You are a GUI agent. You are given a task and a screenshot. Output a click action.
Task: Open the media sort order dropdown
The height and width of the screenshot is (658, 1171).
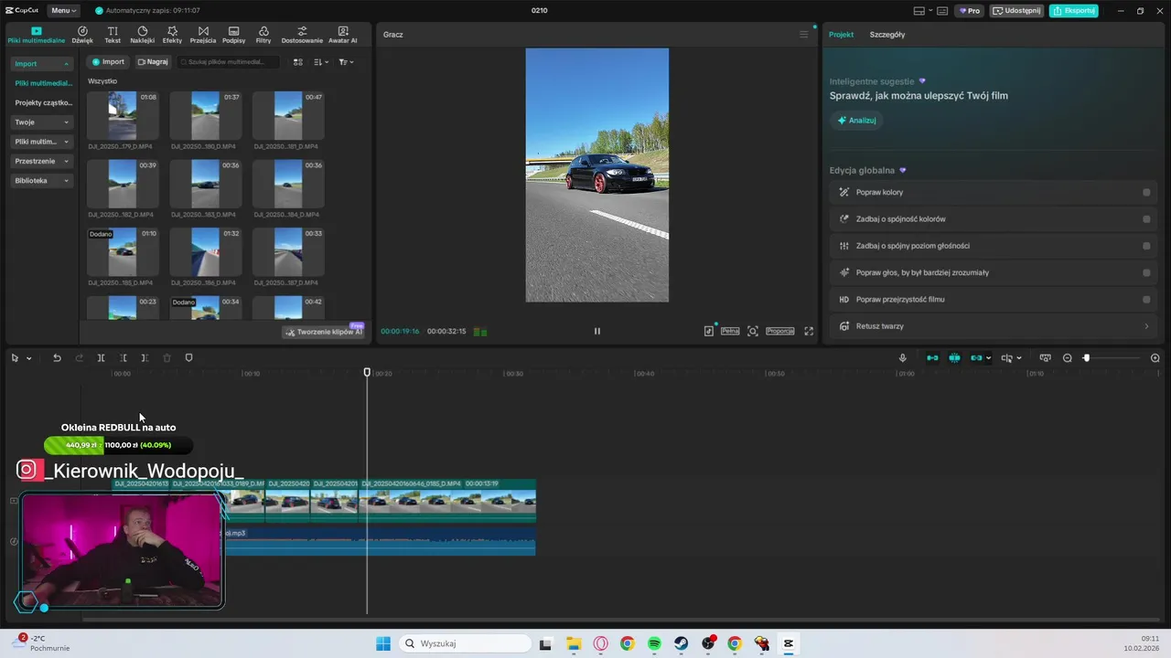321,62
